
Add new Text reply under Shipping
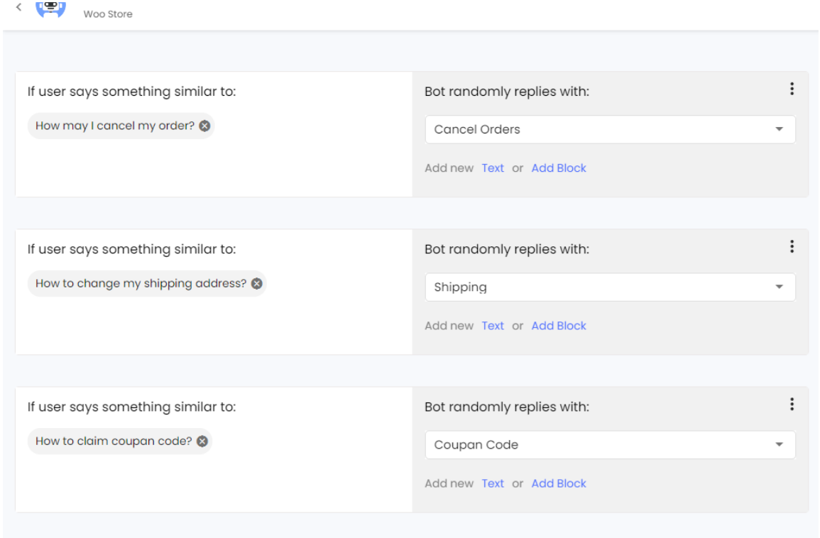pos(493,326)
